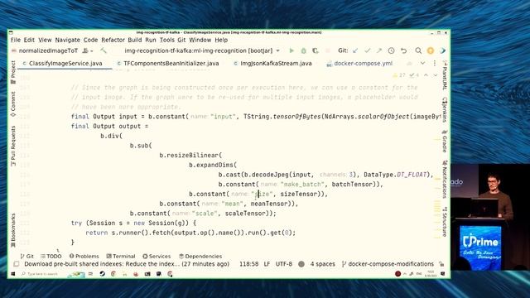
Task: Open the PlantUML side panel
Action: pos(445,75)
